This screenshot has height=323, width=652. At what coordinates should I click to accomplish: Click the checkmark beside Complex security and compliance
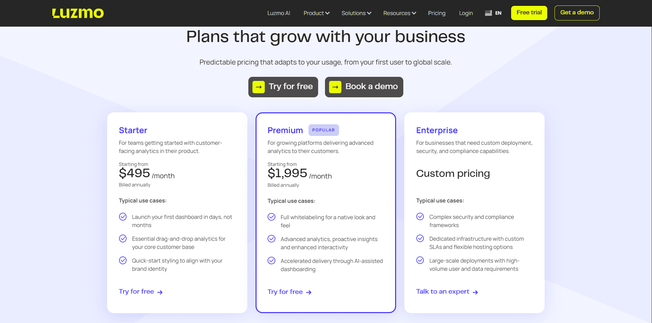[420, 217]
